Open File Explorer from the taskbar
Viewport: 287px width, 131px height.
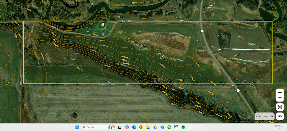click(x=148, y=127)
